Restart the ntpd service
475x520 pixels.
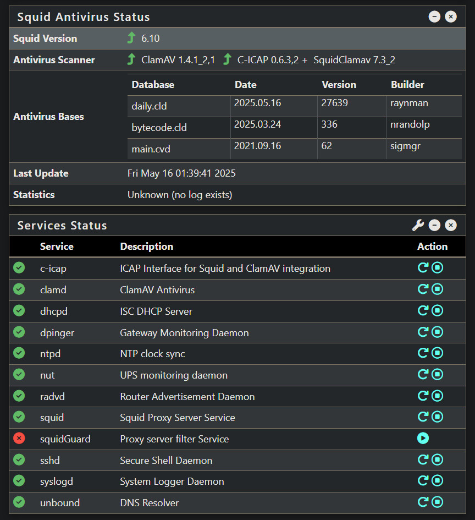pos(423,353)
